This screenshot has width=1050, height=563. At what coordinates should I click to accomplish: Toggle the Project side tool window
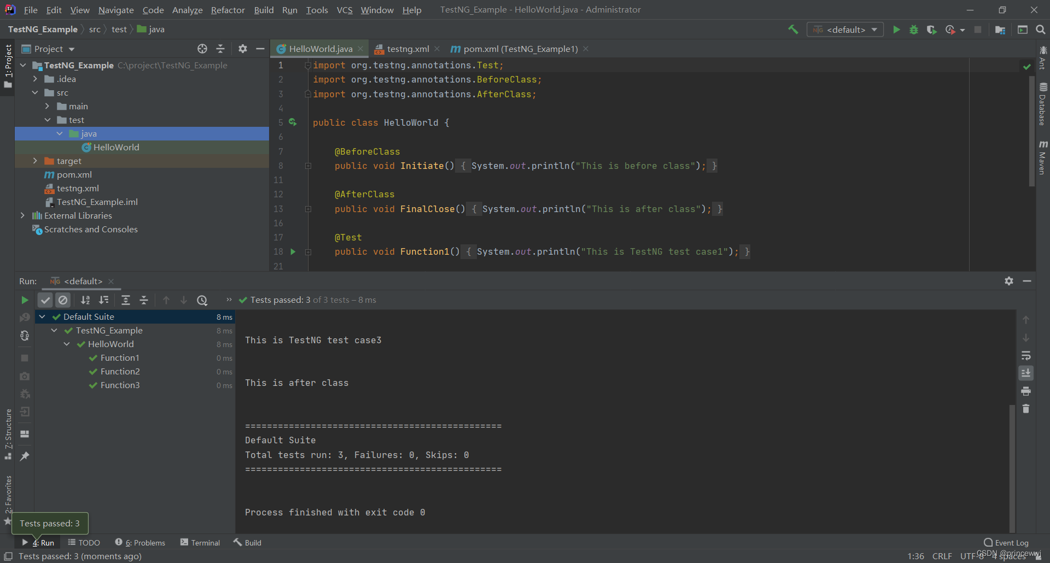pyautogui.click(x=8, y=66)
